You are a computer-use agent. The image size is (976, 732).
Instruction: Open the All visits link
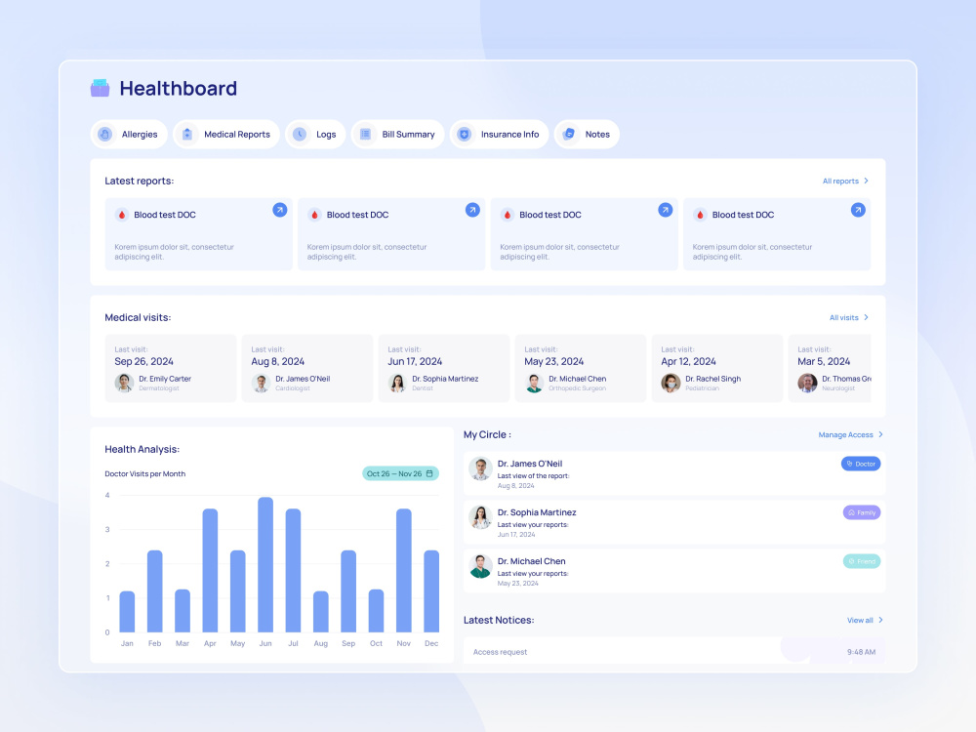pos(849,317)
